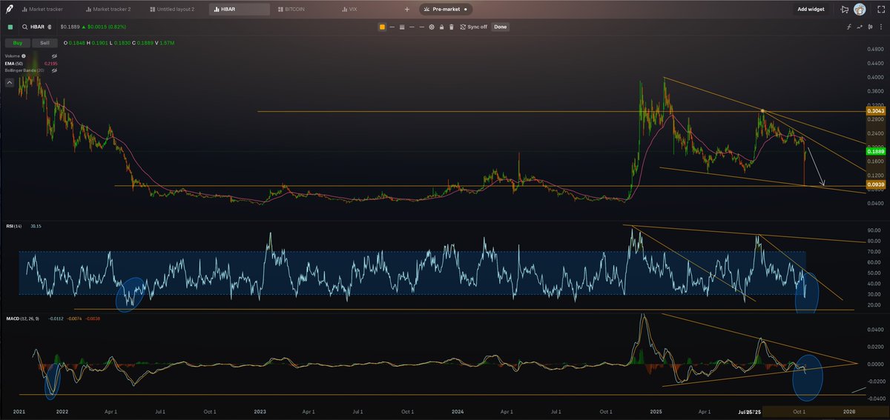Select the MACD (12, 26, 9) label
890x420 pixels.
click(x=22, y=319)
